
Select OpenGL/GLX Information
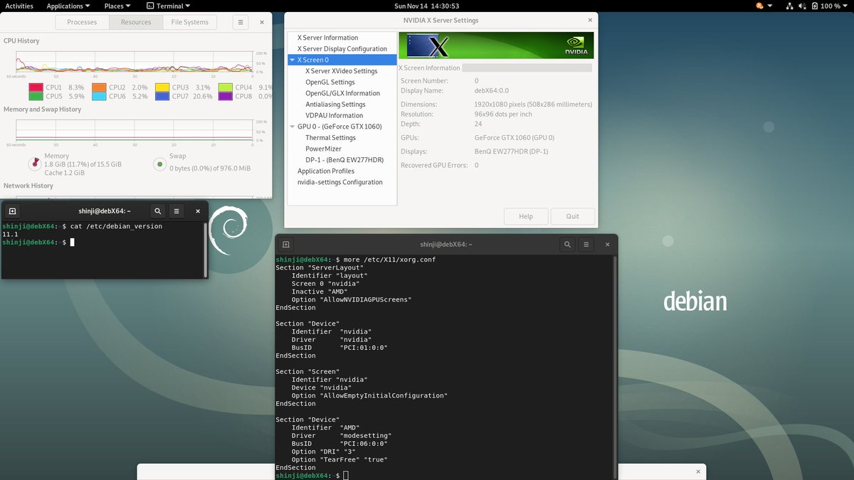[342, 93]
